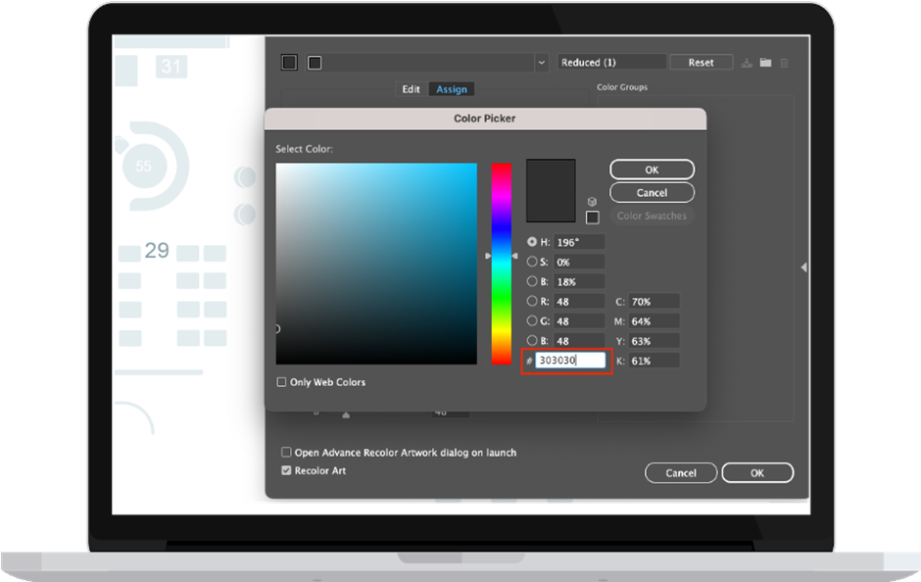Check Open Advance Recolor Artwork dialog option
Viewport: 921px width, 582px height.
(286, 453)
